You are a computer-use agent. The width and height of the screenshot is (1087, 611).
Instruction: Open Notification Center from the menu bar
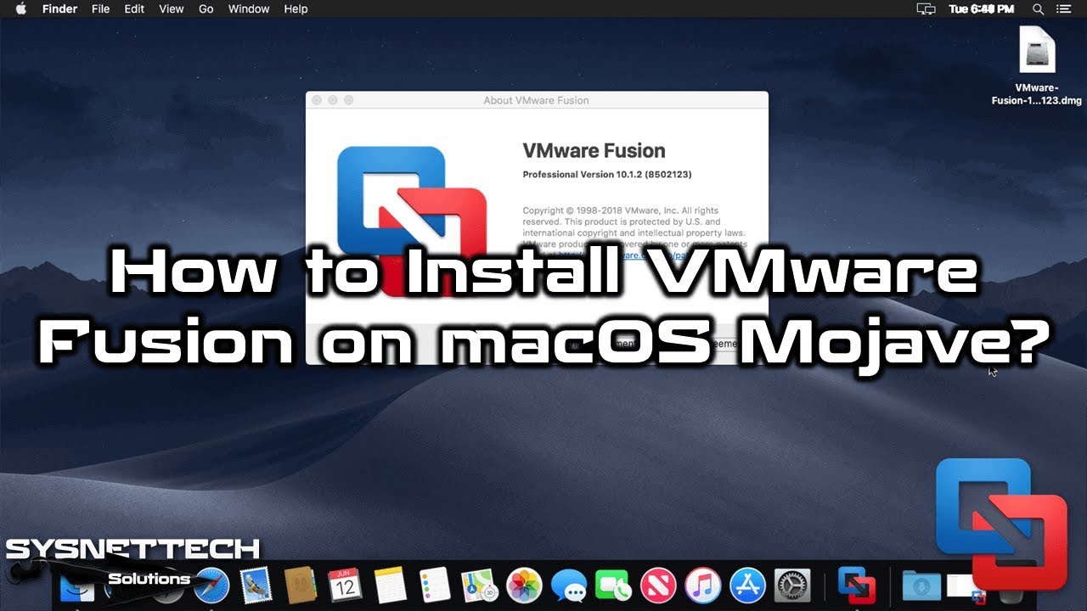tap(1064, 8)
